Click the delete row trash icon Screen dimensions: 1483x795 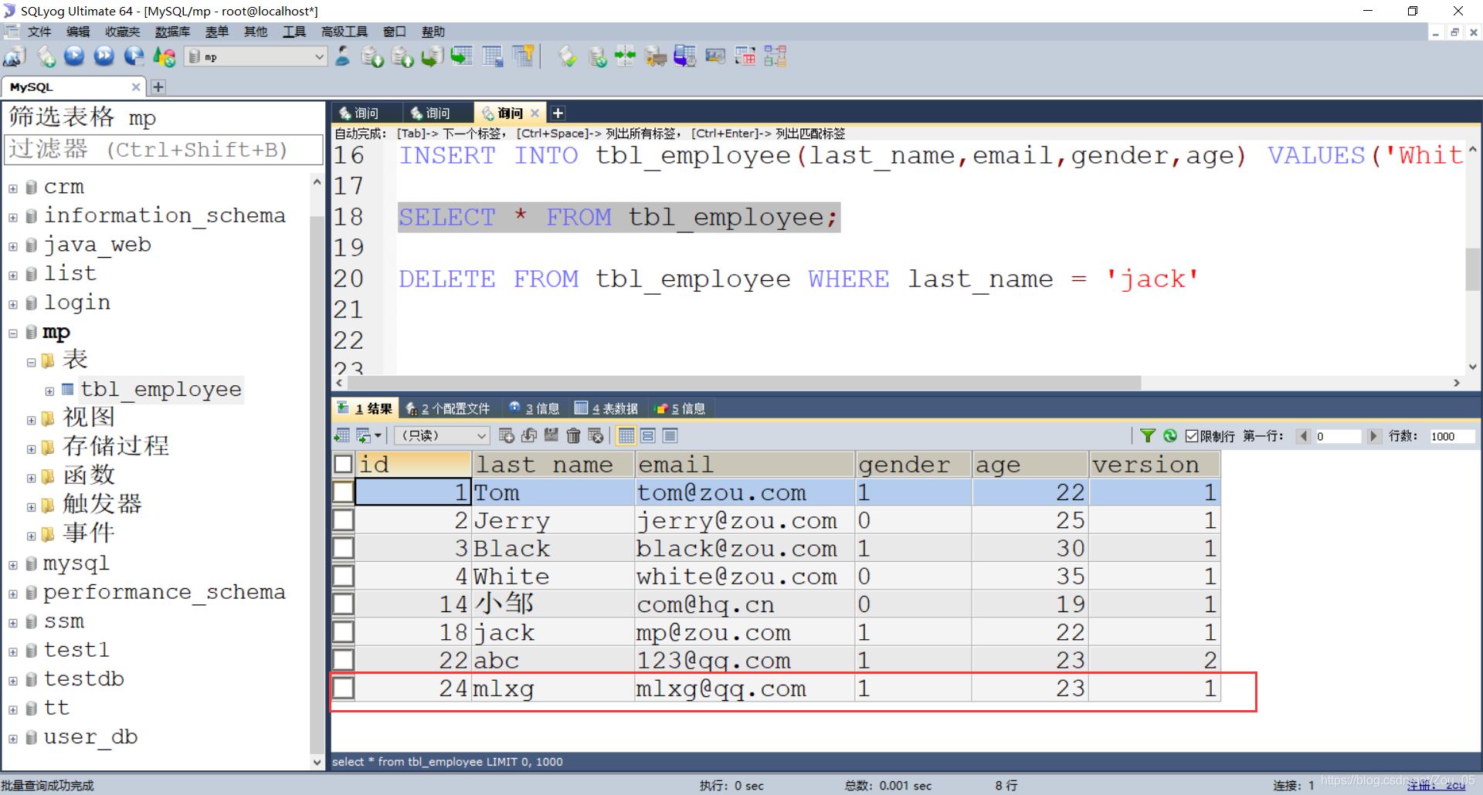click(x=573, y=436)
